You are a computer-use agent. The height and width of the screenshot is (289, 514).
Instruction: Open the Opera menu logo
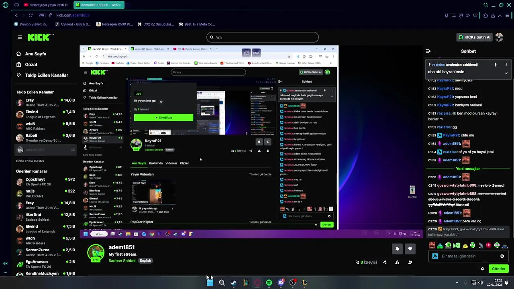click(5, 5)
